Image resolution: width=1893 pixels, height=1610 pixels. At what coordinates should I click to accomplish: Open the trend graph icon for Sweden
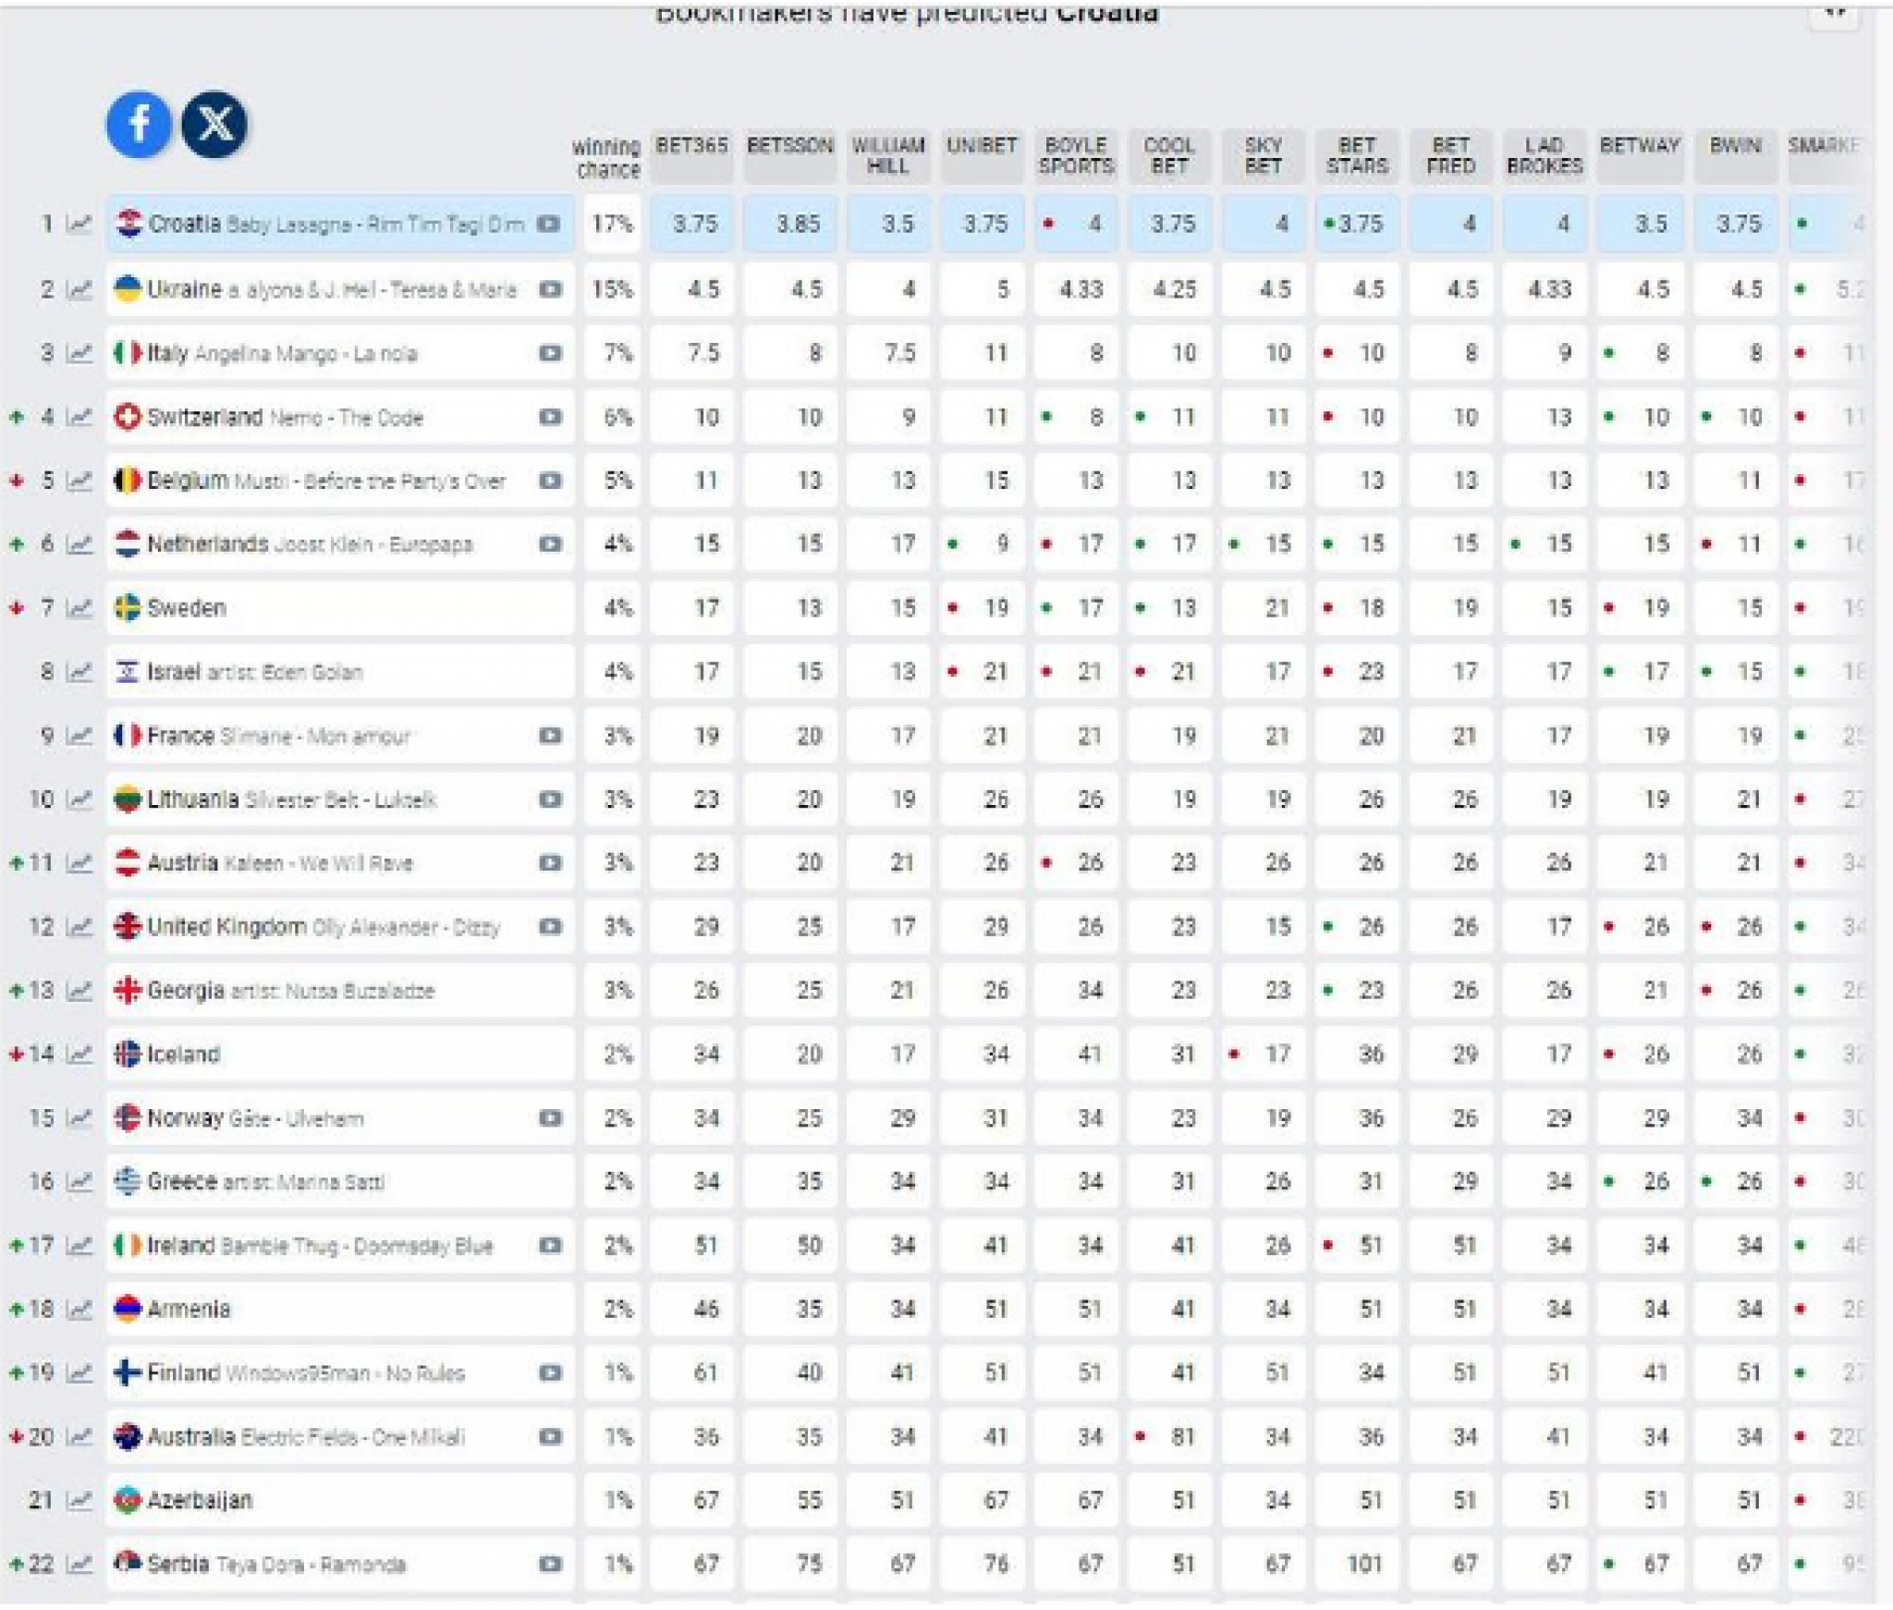[80, 608]
